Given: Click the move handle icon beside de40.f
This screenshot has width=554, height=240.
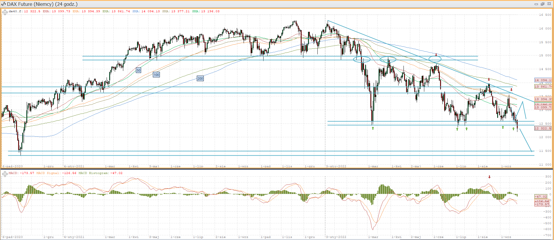Looking at the screenshot, I should point(5,12).
